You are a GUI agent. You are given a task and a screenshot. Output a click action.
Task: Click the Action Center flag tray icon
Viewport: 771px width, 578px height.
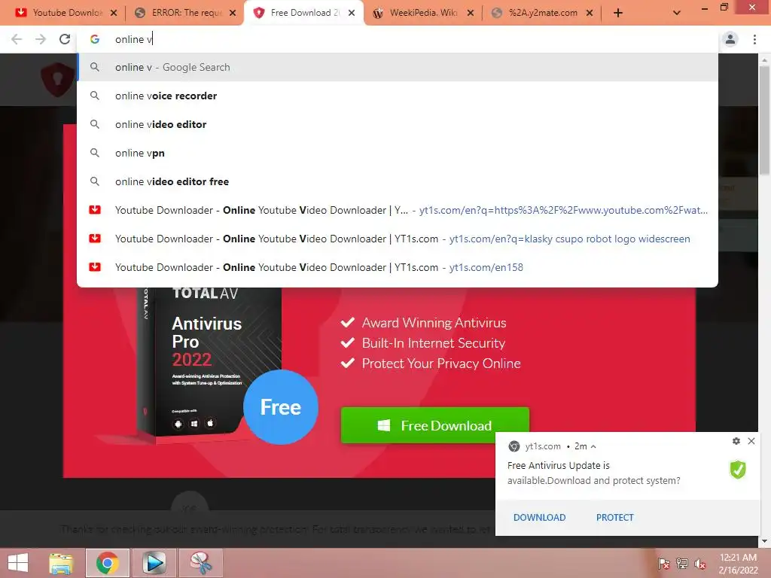(x=664, y=563)
